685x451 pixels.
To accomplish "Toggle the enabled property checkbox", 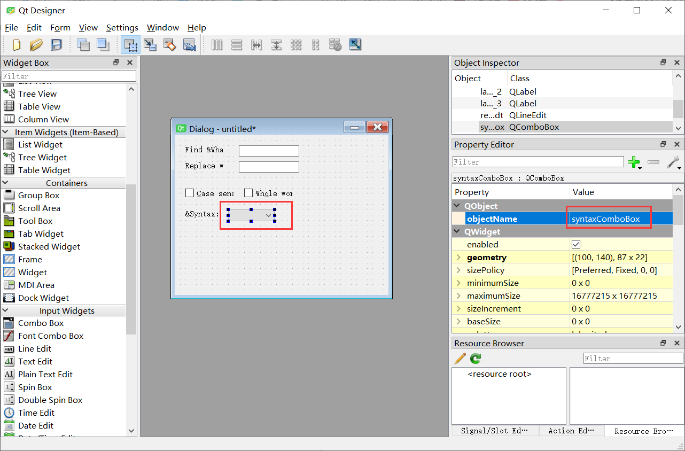I will pos(576,244).
